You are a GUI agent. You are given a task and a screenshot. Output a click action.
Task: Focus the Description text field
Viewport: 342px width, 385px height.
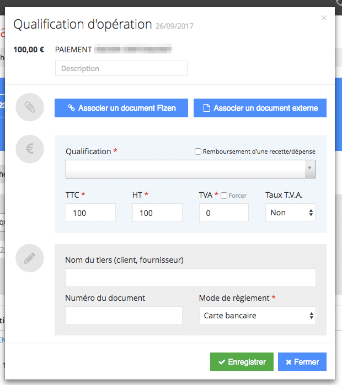point(121,68)
